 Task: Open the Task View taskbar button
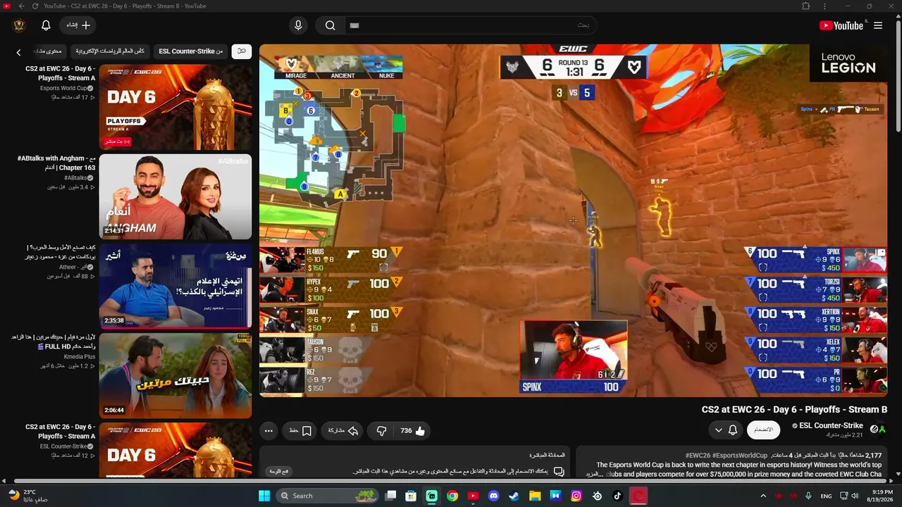click(390, 496)
